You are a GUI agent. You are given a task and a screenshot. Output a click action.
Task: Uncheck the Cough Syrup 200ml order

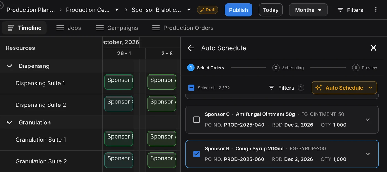[x=197, y=154]
